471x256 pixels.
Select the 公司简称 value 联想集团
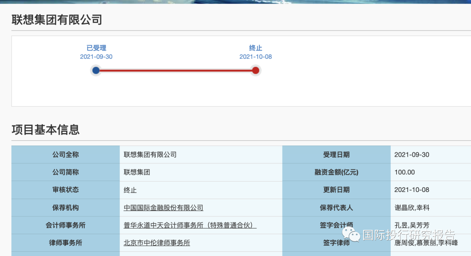(x=137, y=172)
